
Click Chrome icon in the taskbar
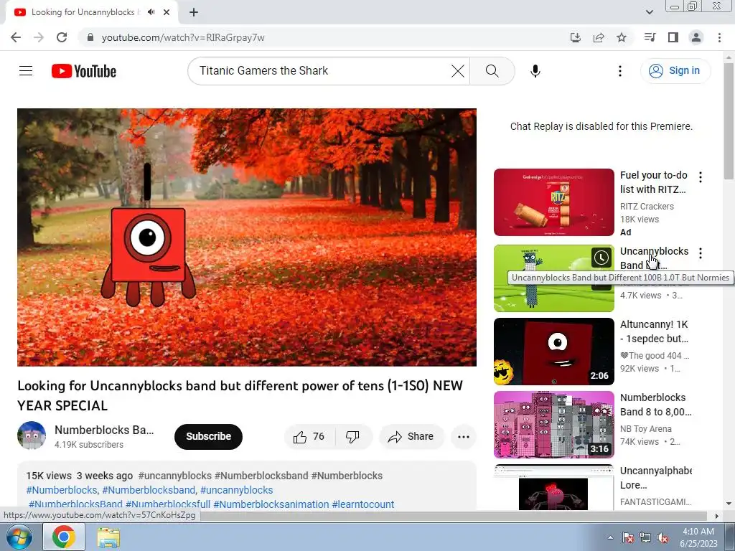[x=64, y=537]
